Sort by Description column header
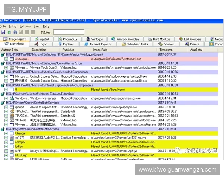Image resolution: width=224 pixels, height=179 pixels. 44,50
